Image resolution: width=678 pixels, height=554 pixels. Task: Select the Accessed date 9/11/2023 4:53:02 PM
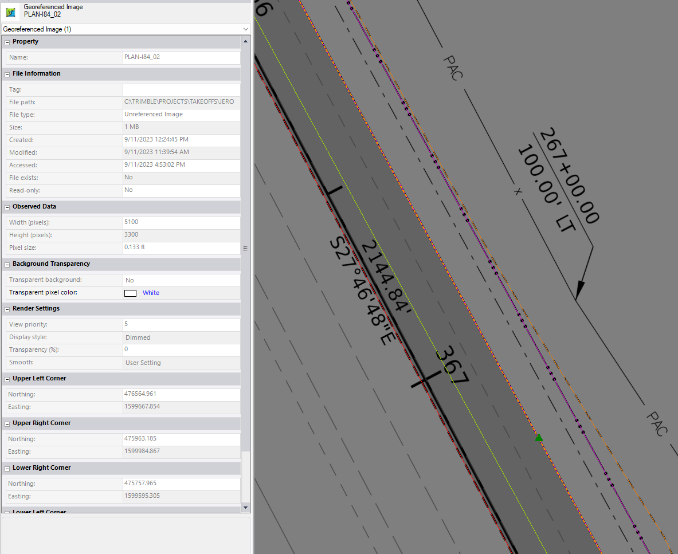182,164
